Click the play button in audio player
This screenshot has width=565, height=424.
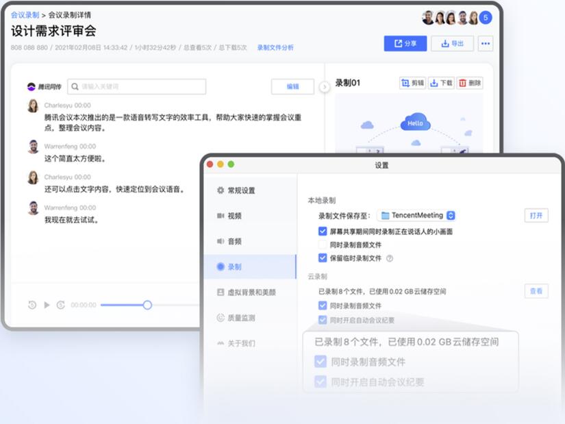[x=47, y=305]
